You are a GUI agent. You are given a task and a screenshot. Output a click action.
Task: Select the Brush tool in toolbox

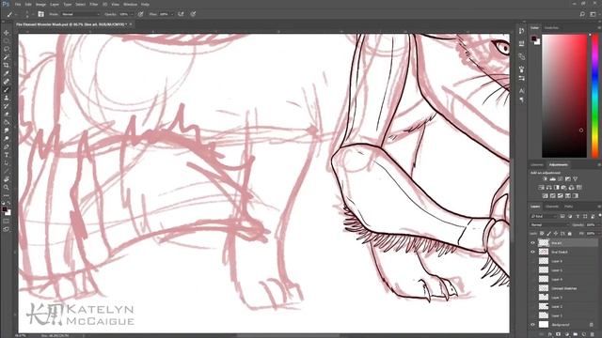click(x=7, y=90)
